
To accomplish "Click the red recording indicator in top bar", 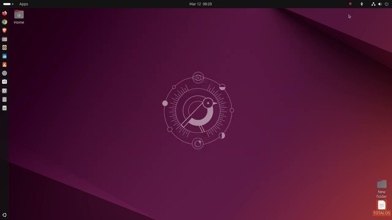I will pos(350,4).
